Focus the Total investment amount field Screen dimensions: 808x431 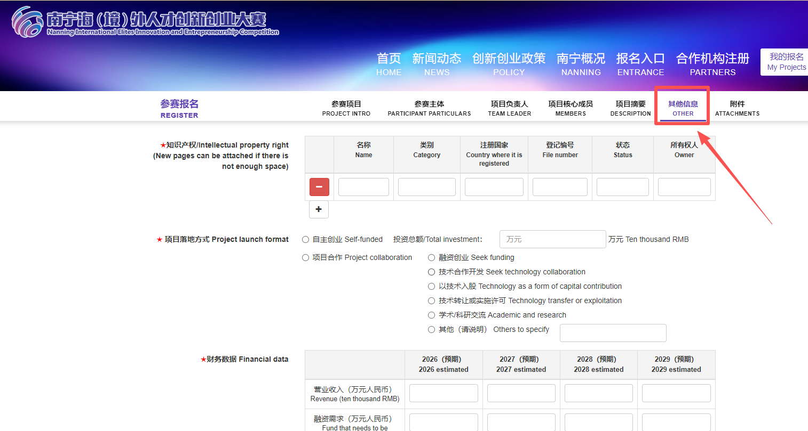coord(553,239)
